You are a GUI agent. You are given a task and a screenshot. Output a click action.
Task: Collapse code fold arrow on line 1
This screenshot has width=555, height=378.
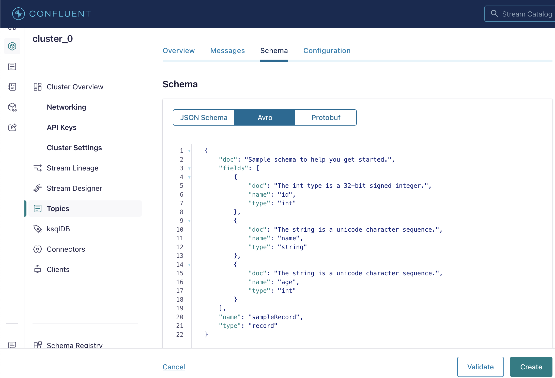tap(189, 151)
